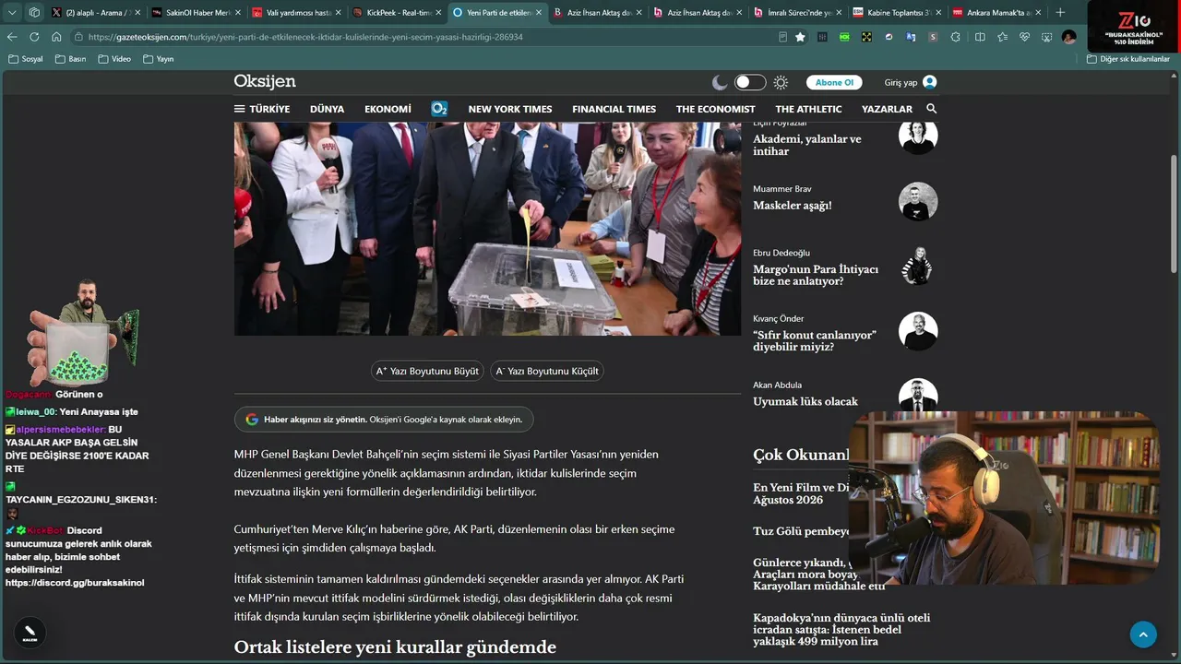Viewport: 1181px width, 664px height.
Task: Open the yellow cross-arrows extension icon
Action: pos(866,37)
